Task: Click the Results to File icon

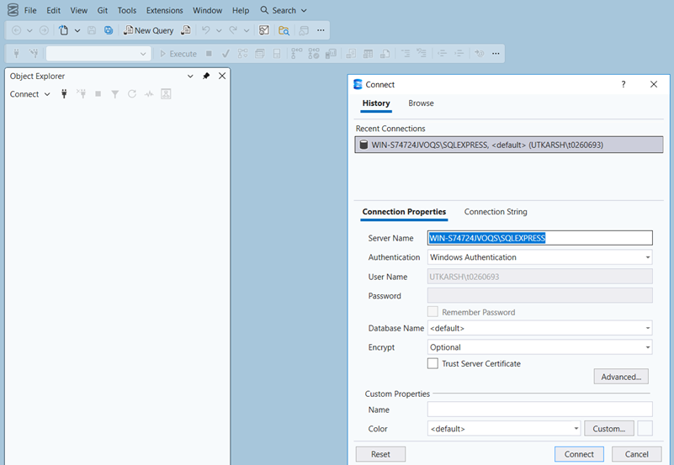Action: [x=385, y=54]
